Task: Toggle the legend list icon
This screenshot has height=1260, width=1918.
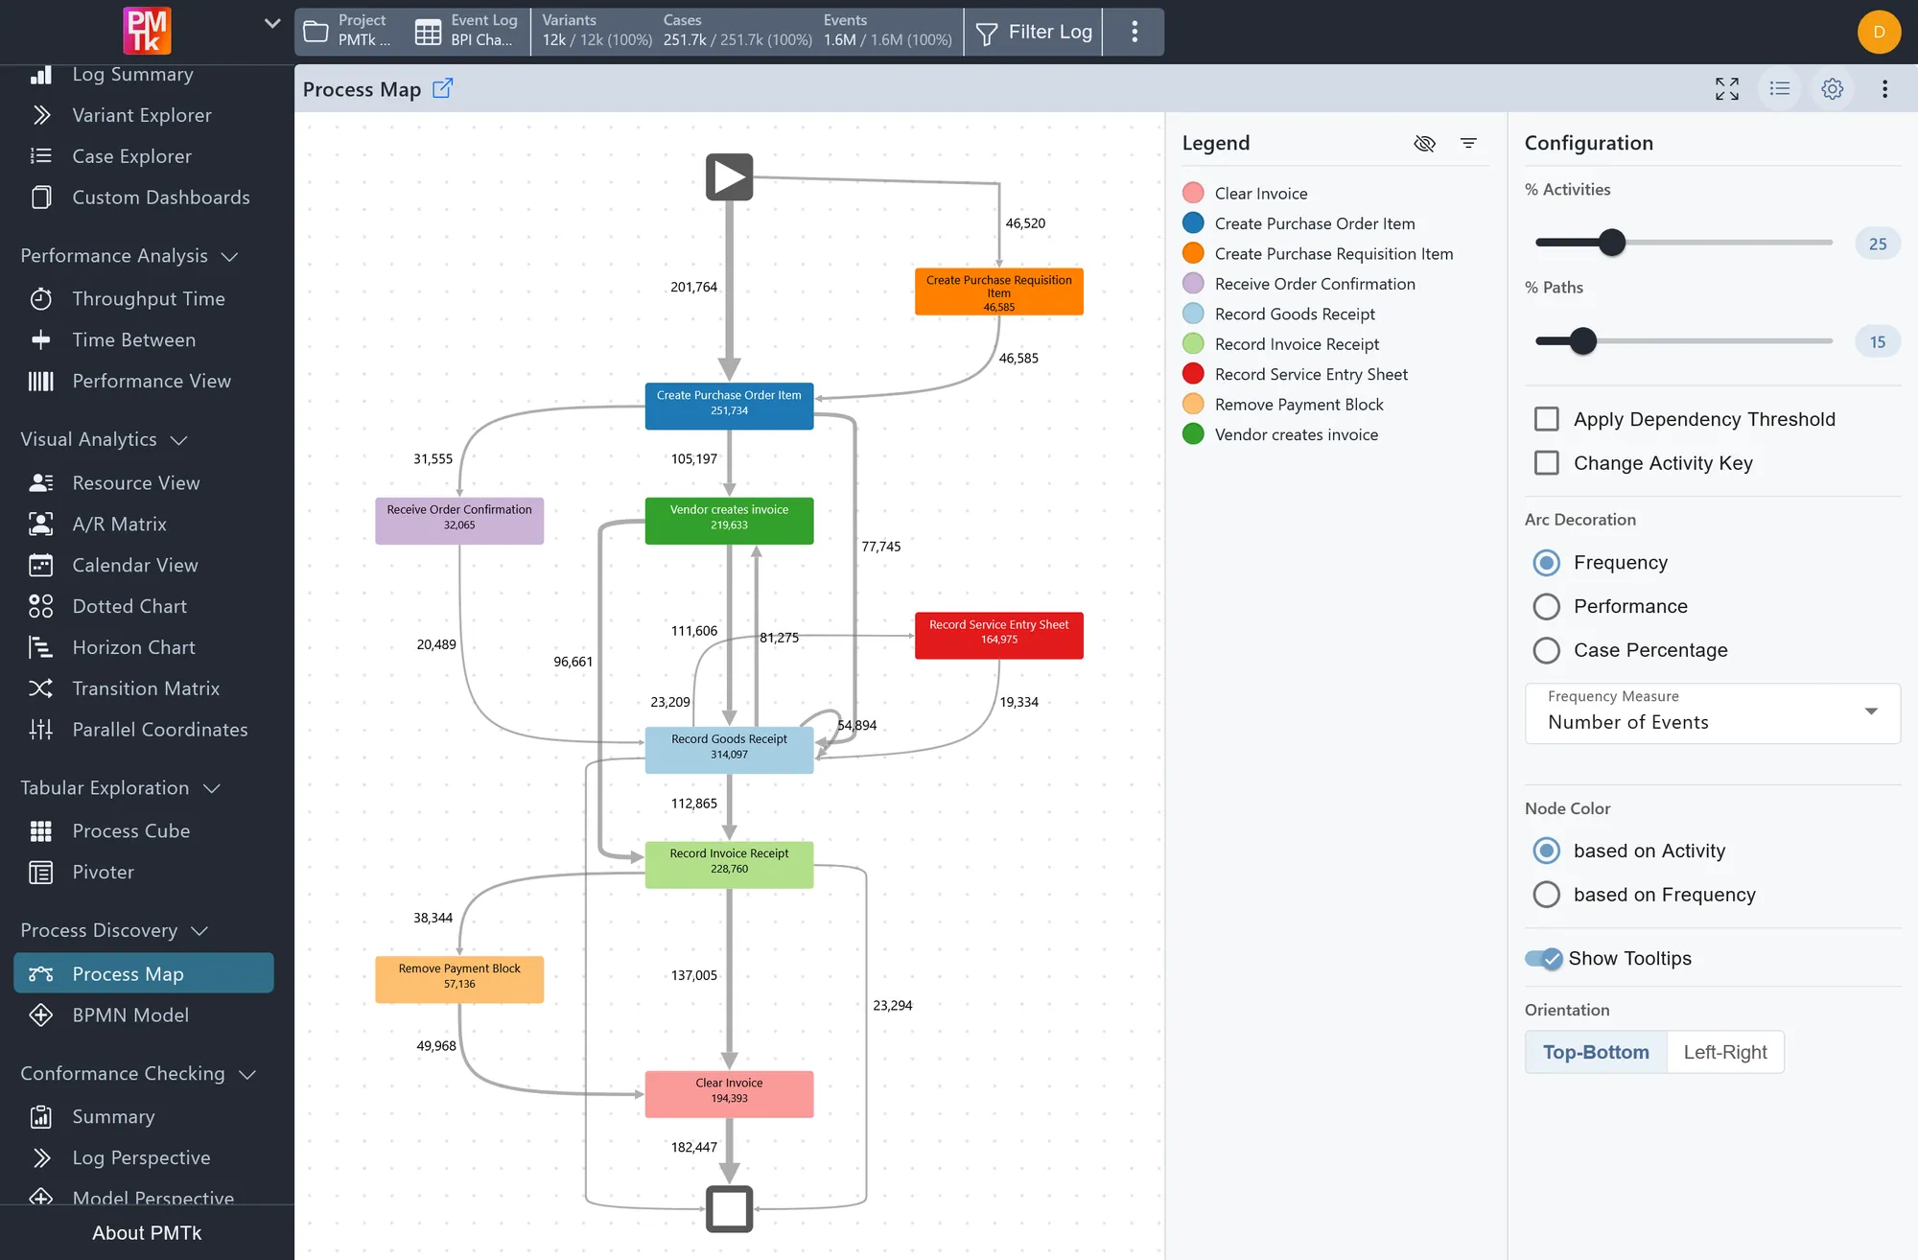Action: click(1779, 88)
